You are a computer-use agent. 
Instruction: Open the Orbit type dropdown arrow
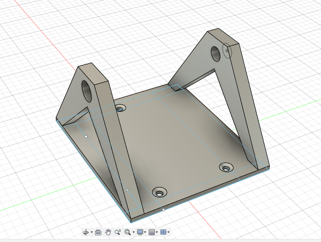tap(91, 232)
